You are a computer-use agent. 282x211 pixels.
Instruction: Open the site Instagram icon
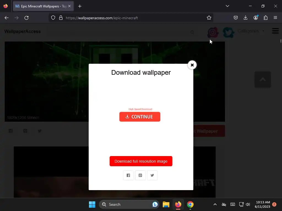click(x=213, y=32)
